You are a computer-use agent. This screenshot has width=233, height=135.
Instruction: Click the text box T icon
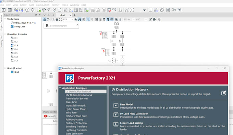click(132, 10)
